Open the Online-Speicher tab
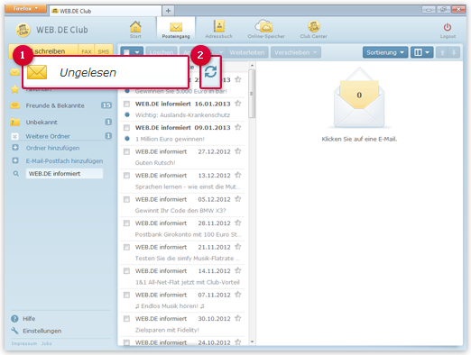Viewport: 471px width, 355px height. (x=266, y=30)
